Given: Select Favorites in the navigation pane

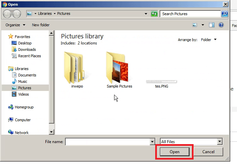Looking at the screenshot, I should [x=22, y=37].
